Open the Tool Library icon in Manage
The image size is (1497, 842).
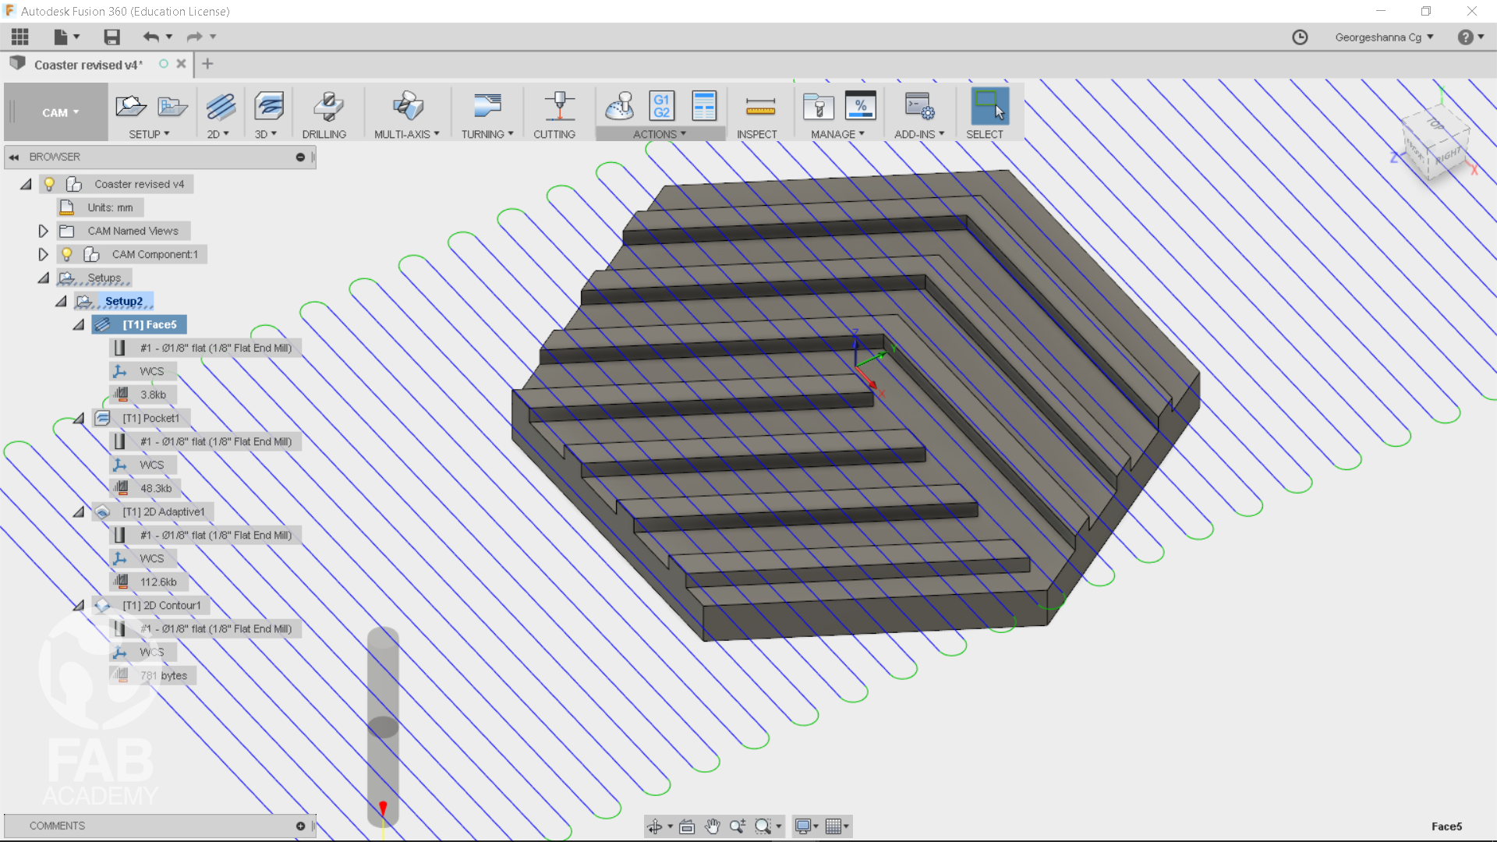pyautogui.click(x=819, y=106)
